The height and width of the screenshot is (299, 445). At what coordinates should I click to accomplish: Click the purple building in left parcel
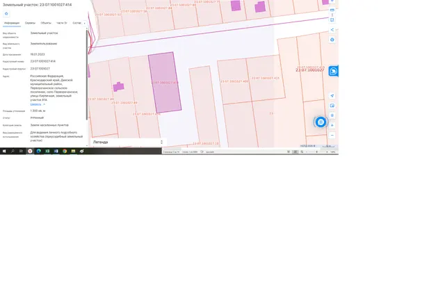coord(118,86)
